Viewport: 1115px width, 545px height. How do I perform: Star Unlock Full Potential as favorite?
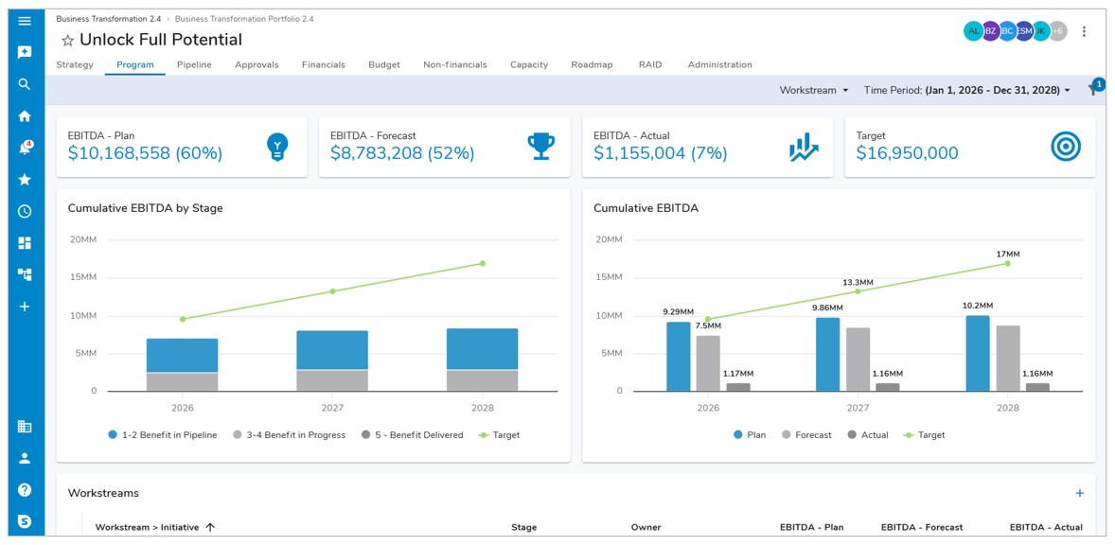[x=67, y=41]
